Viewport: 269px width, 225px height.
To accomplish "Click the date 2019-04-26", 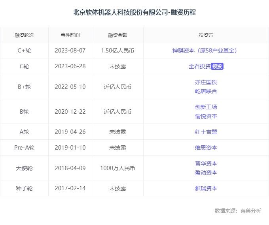I will click(x=70, y=132).
